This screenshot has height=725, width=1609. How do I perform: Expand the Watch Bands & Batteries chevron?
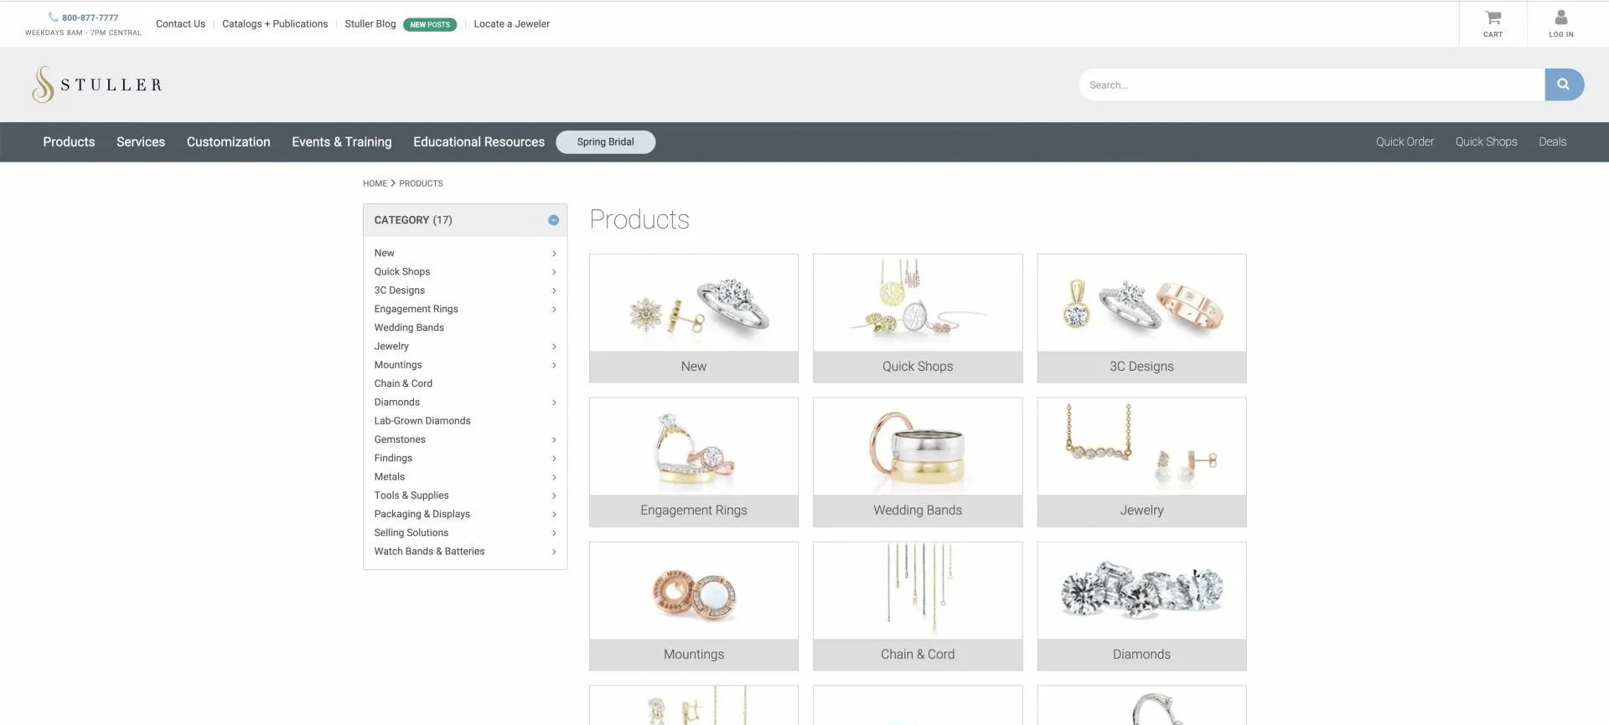[554, 552]
